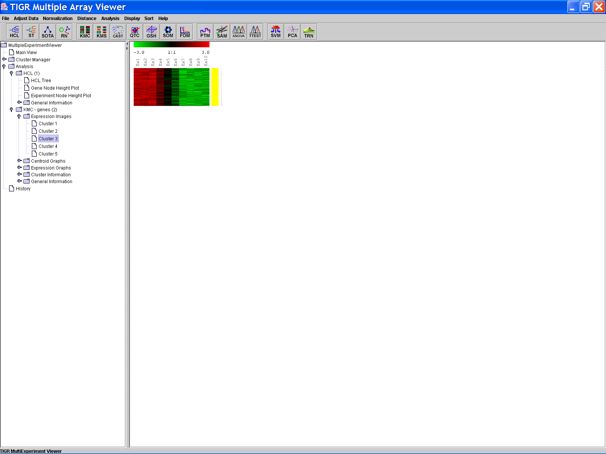
Task: Open the Adjust Data menu
Action: [26, 19]
